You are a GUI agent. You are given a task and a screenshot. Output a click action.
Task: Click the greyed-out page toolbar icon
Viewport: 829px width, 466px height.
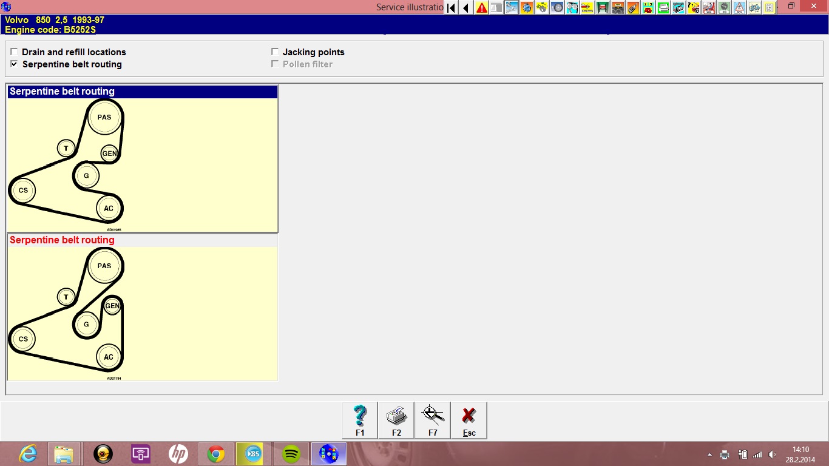pos(496,8)
